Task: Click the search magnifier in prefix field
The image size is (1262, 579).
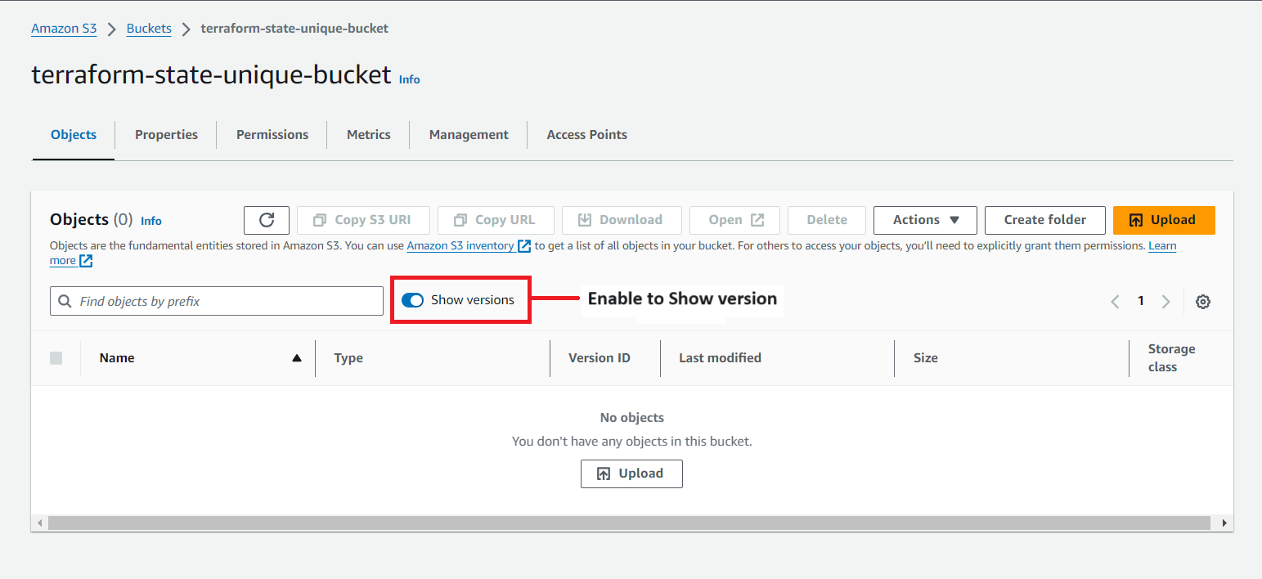Action: coord(65,300)
